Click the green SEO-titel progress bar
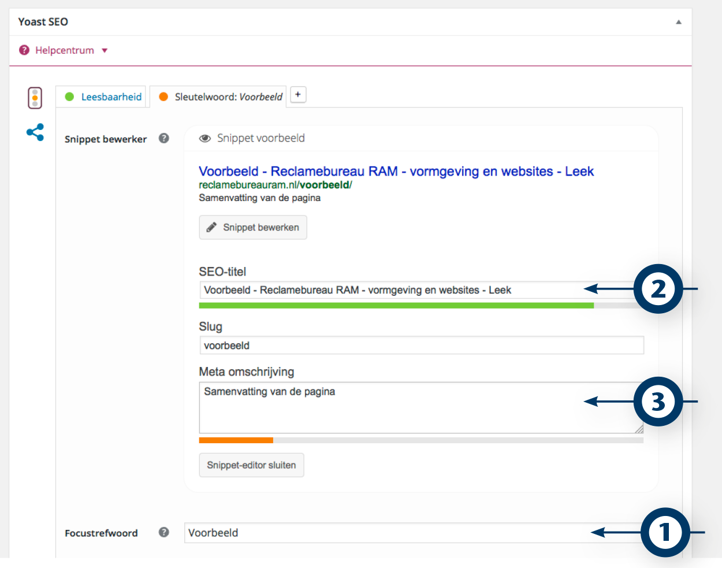Screen dimensions: 722x568 (x=396, y=306)
